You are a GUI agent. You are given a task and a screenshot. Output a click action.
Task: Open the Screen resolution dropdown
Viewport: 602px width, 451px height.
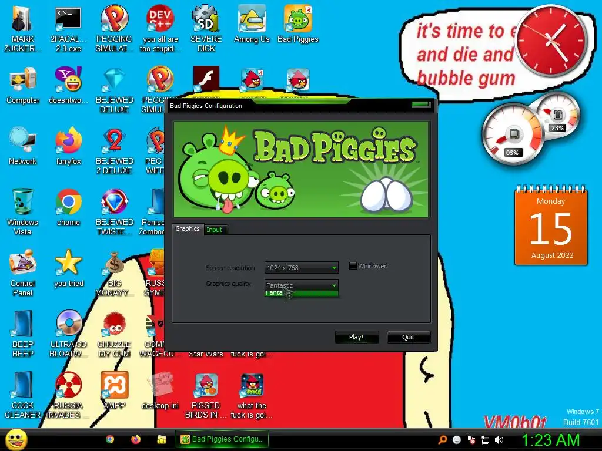(302, 268)
